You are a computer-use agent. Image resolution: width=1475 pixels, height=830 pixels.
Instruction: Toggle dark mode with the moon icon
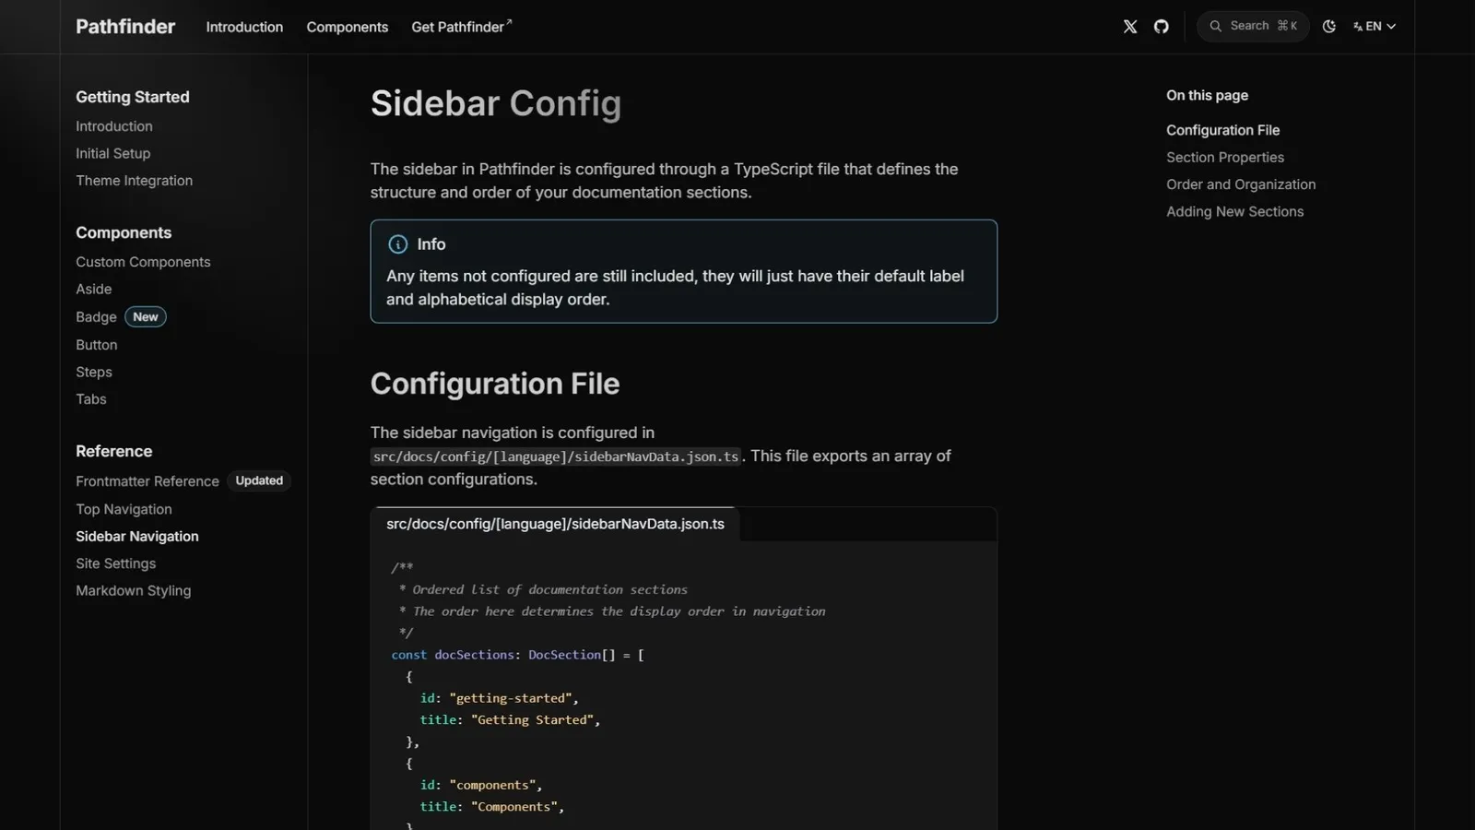click(x=1329, y=27)
